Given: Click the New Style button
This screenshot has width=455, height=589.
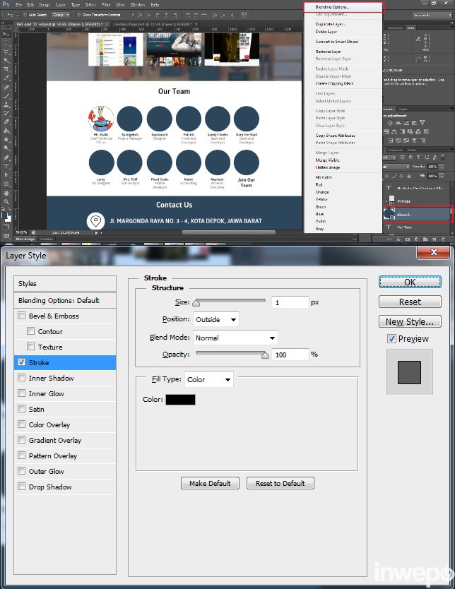Looking at the screenshot, I should [410, 321].
